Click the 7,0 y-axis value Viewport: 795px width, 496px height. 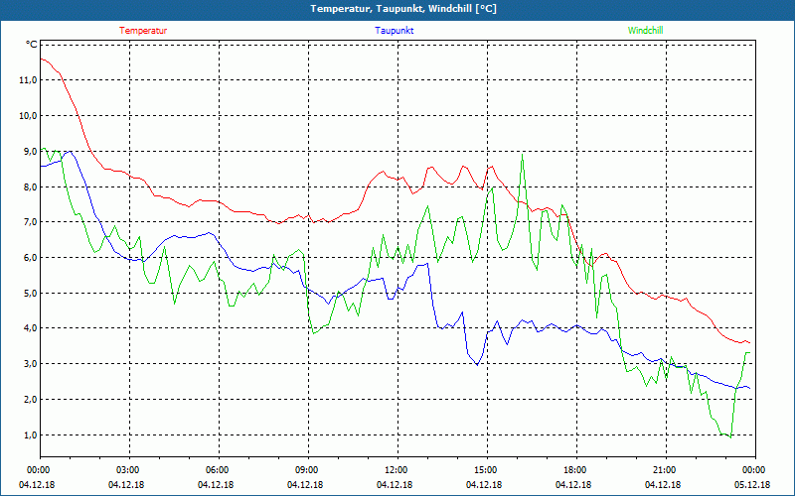(x=31, y=222)
